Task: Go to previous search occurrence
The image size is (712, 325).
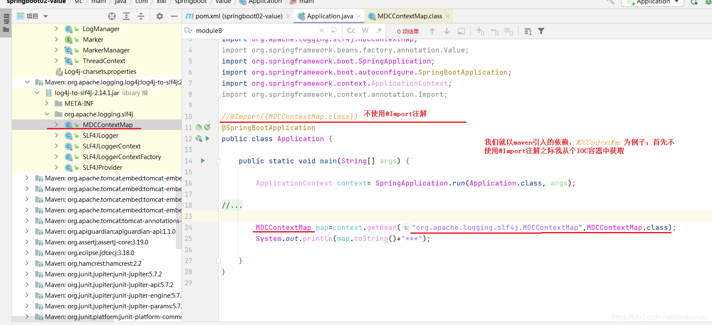Action: (x=432, y=31)
